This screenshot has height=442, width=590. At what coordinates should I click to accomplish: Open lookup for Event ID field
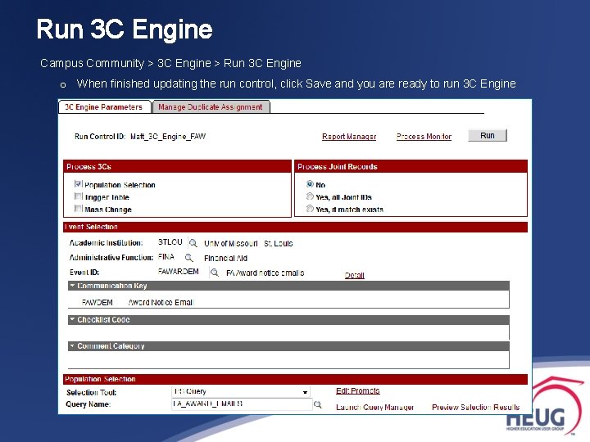coord(215,273)
